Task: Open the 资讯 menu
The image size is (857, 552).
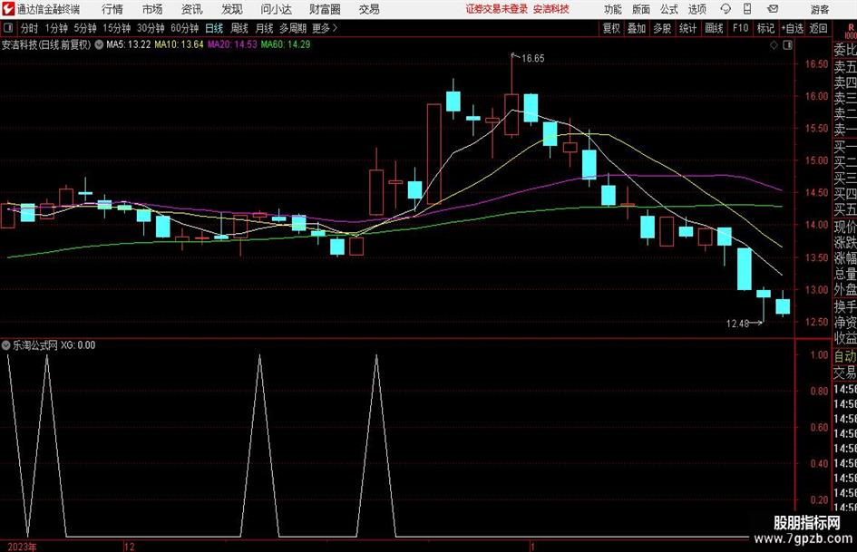Action: pos(192,9)
